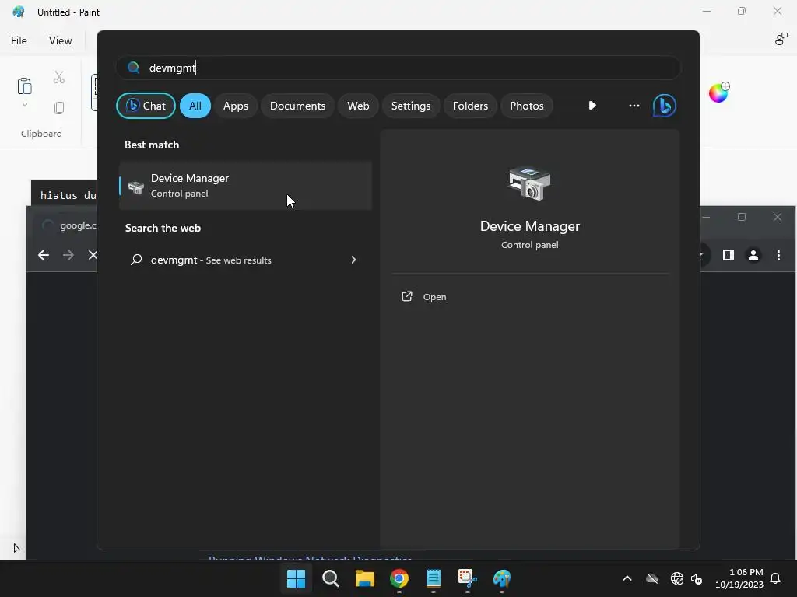
Task: Expand the devmgmt web result chevron
Action: coord(354,260)
